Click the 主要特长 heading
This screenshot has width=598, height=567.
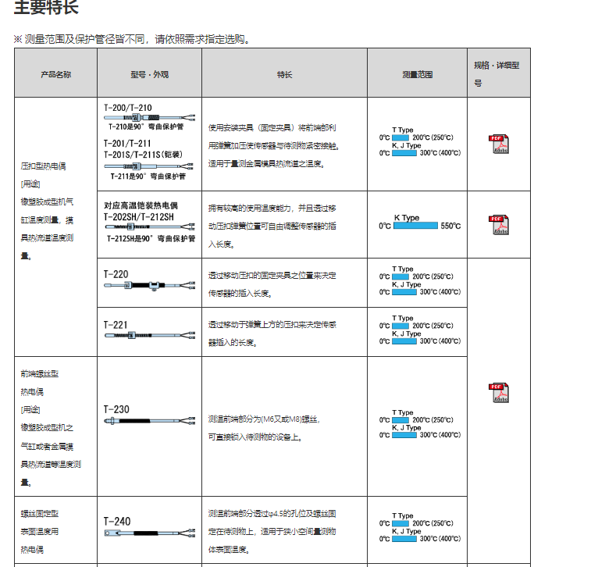[x=46, y=7]
